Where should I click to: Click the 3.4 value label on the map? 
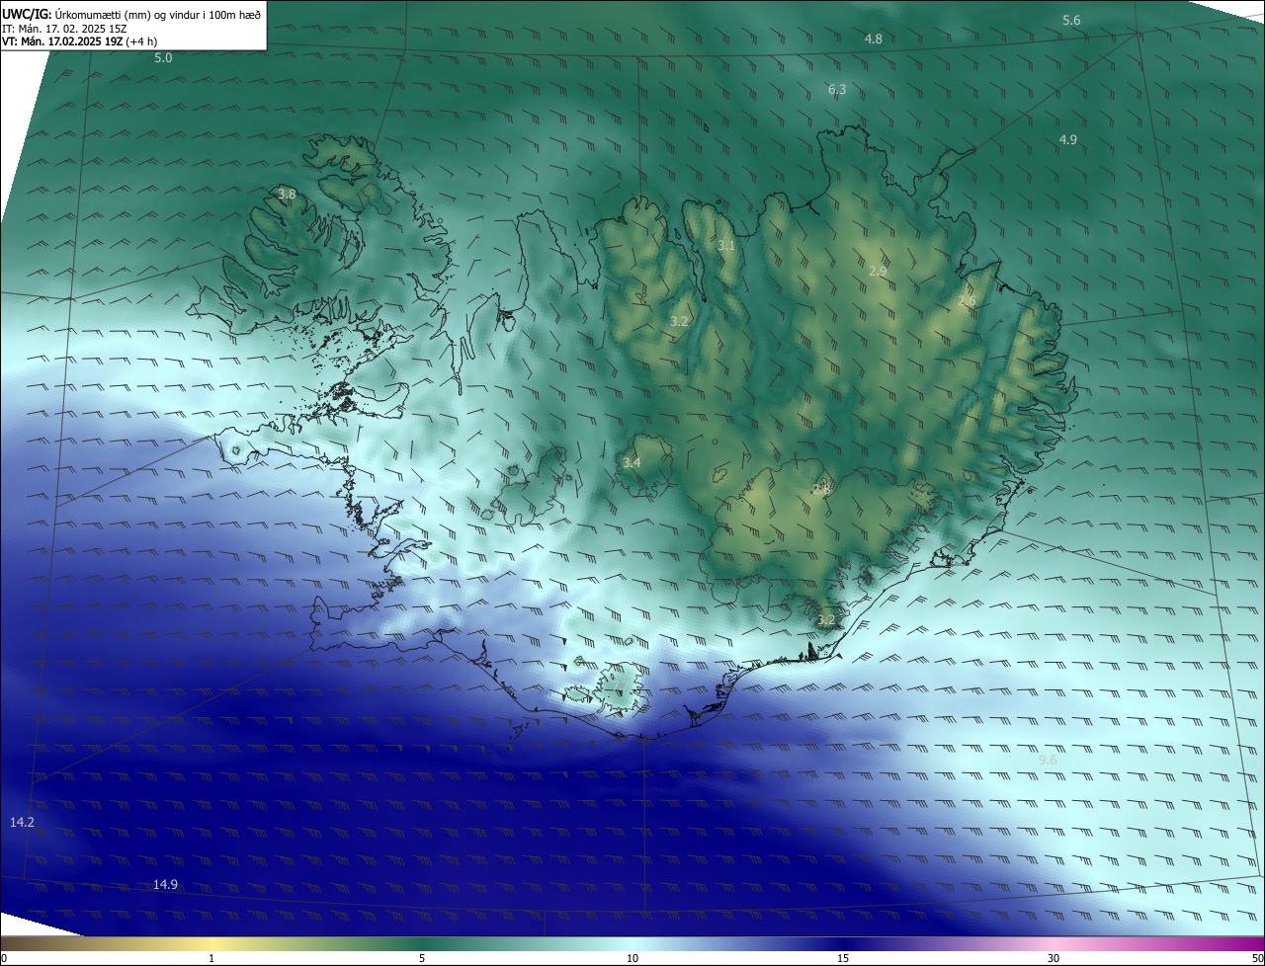click(x=632, y=462)
